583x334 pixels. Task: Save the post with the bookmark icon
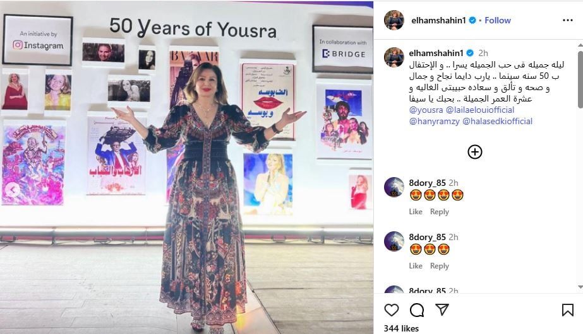567,310
